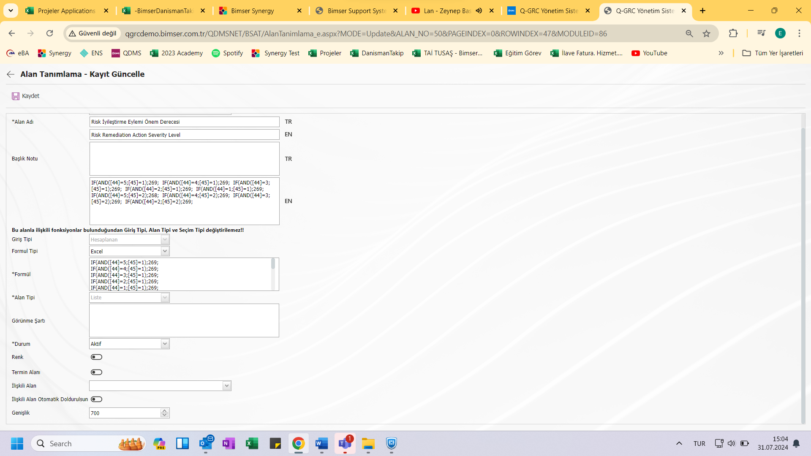Screen dimensions: 811x456
Task: Click the back navigation arrow icon
Action: [10, 74]
